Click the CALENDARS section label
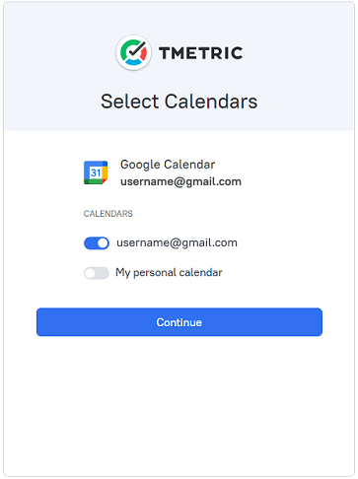The image size is (358, 479). coord(108,214)
